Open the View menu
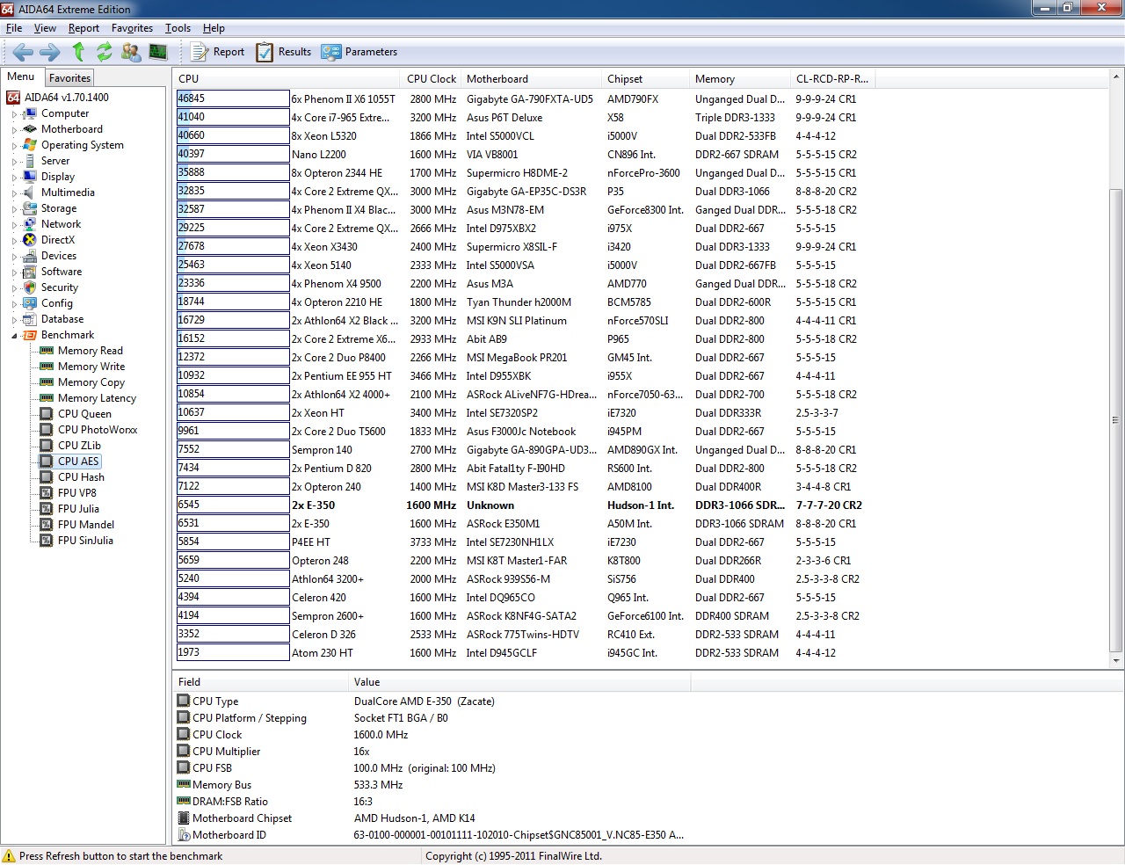 point(45,28)
